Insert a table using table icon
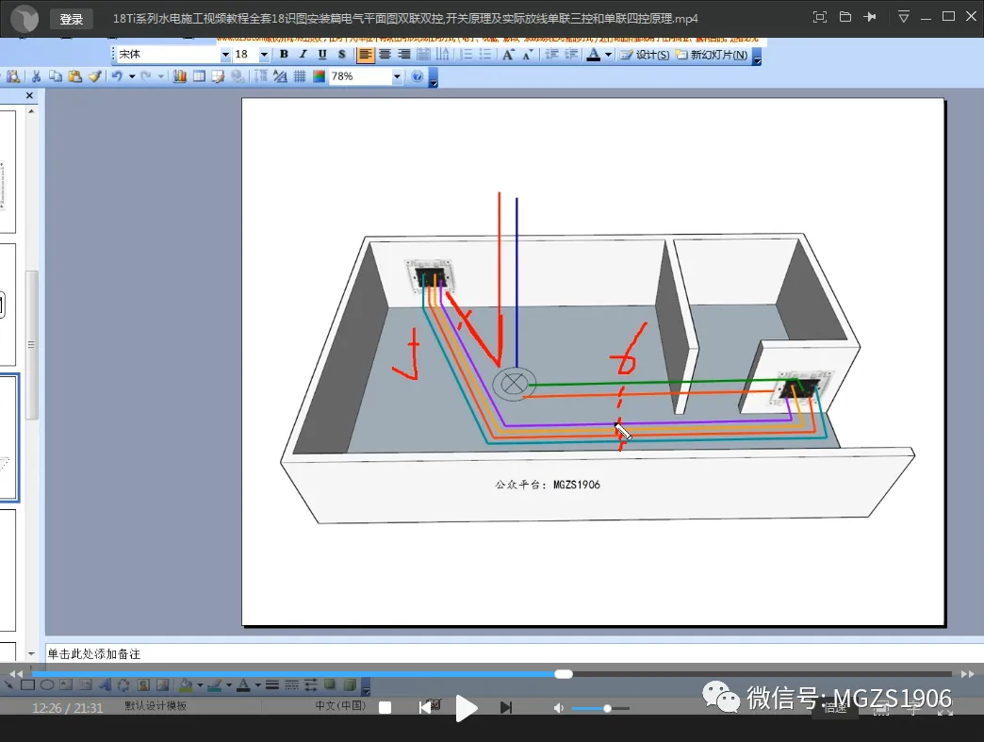Screen dimensions: 984x742 coord(199,76)
